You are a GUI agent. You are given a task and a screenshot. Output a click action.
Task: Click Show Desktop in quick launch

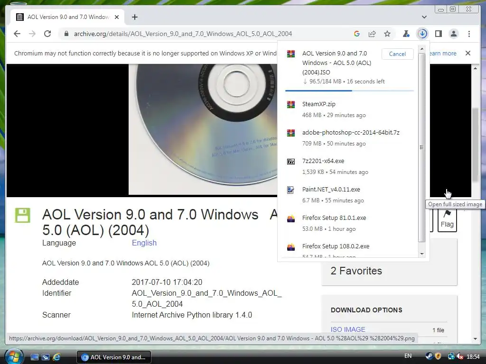click(34, 357)
